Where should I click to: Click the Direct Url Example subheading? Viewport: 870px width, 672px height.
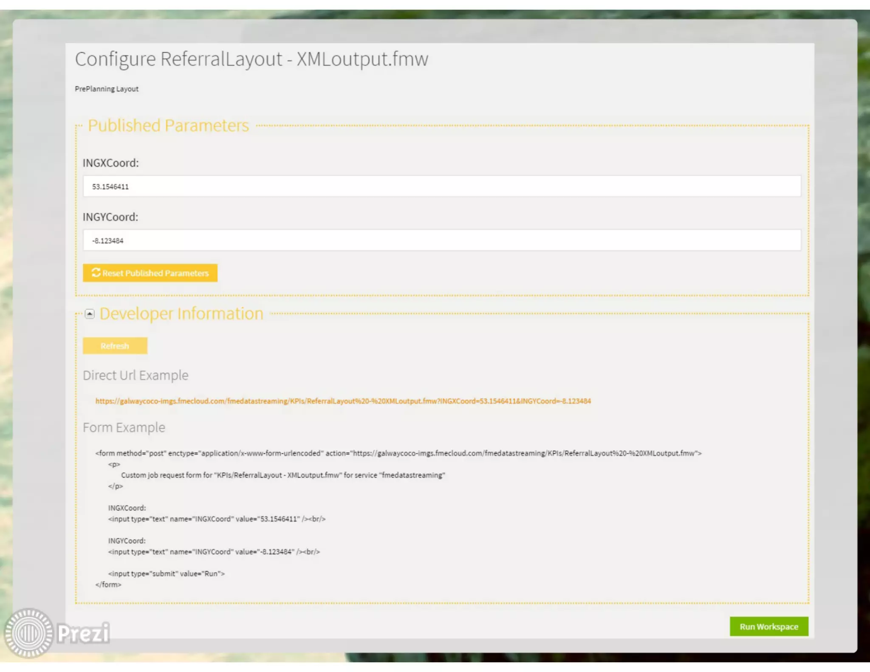click(136, 376)
